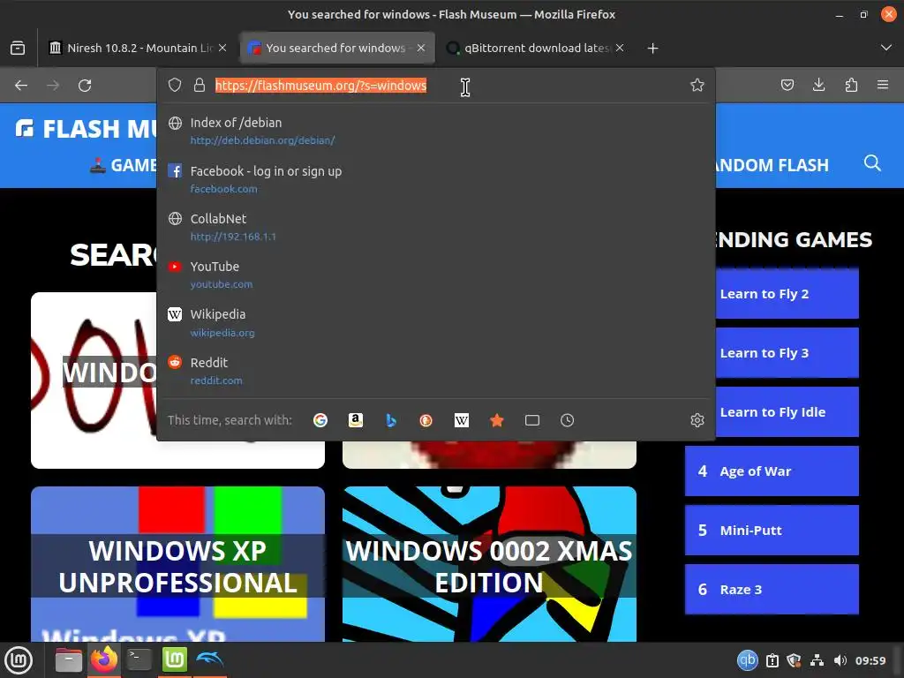The image size is (904, 678).
Task: Open the Extensions puzzle icon
Action: coord(851,86)
